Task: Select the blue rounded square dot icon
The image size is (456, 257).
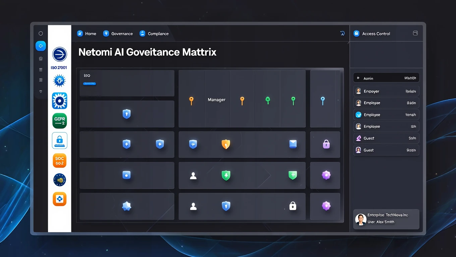Action: tap(126, 175)
